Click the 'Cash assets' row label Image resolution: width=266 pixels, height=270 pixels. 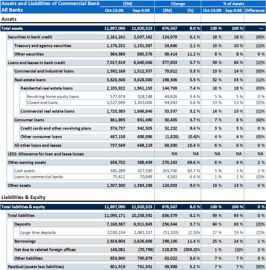pos(25,171)
